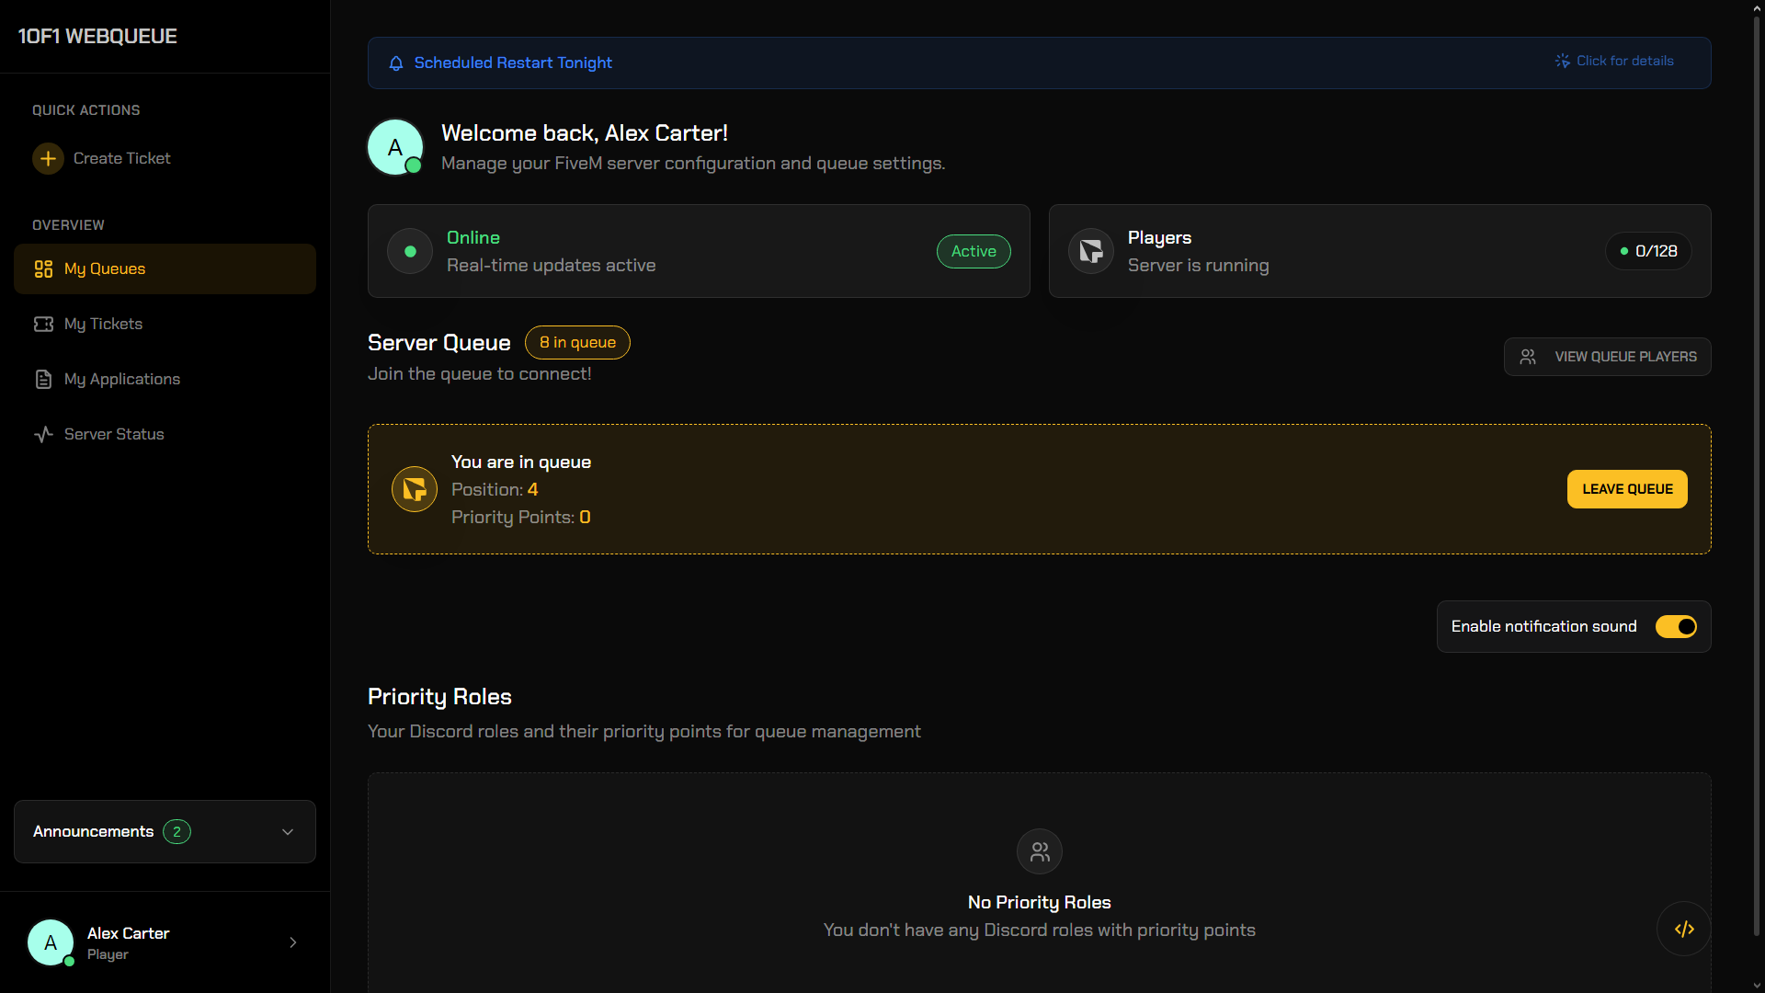Open the Scheduled Restart Tonight notice
The width and height of the screenshot is (1765, 993).
[x=1039, y=63]
